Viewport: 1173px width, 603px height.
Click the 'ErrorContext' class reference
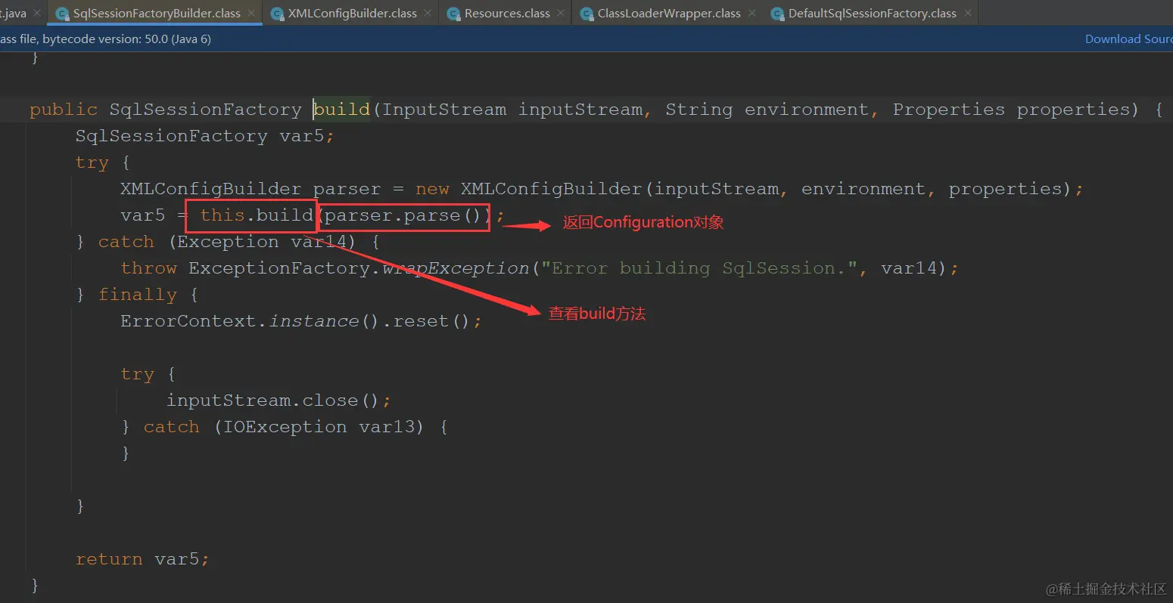pos(188,321)
